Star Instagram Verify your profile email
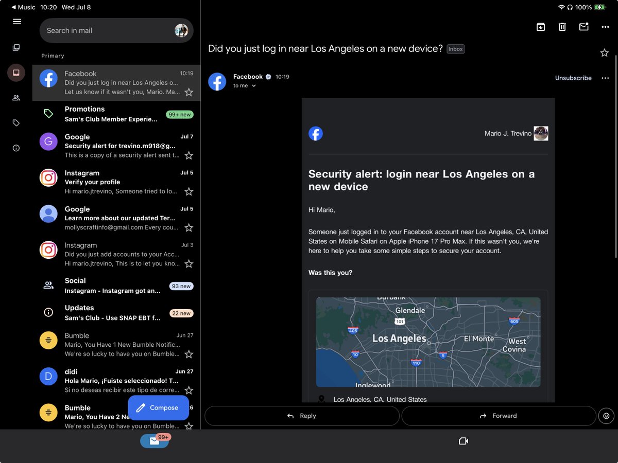Screen dimensions: 618x463 pos(189,191)
